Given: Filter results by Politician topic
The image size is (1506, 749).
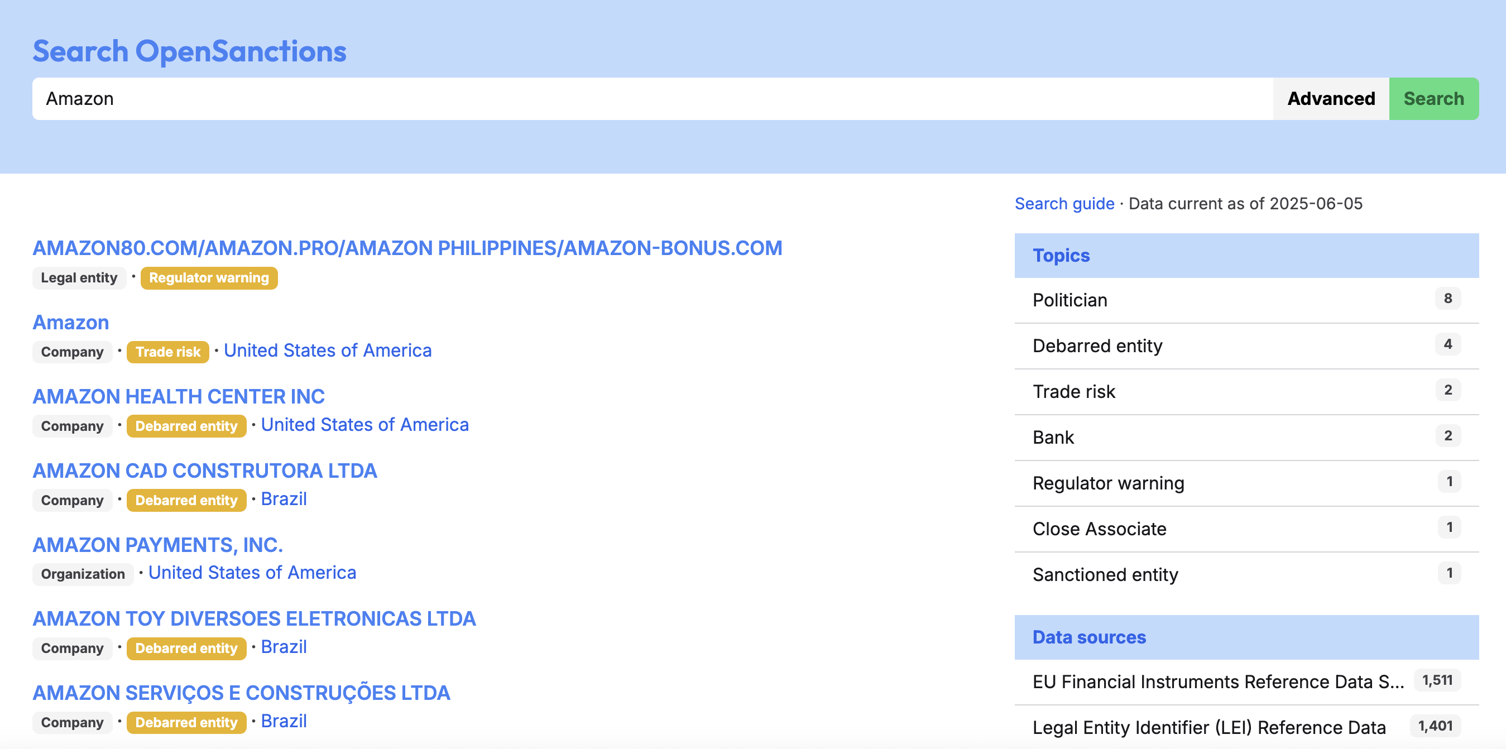Looking at the screenshot, I should click(x=1070, y=299).
